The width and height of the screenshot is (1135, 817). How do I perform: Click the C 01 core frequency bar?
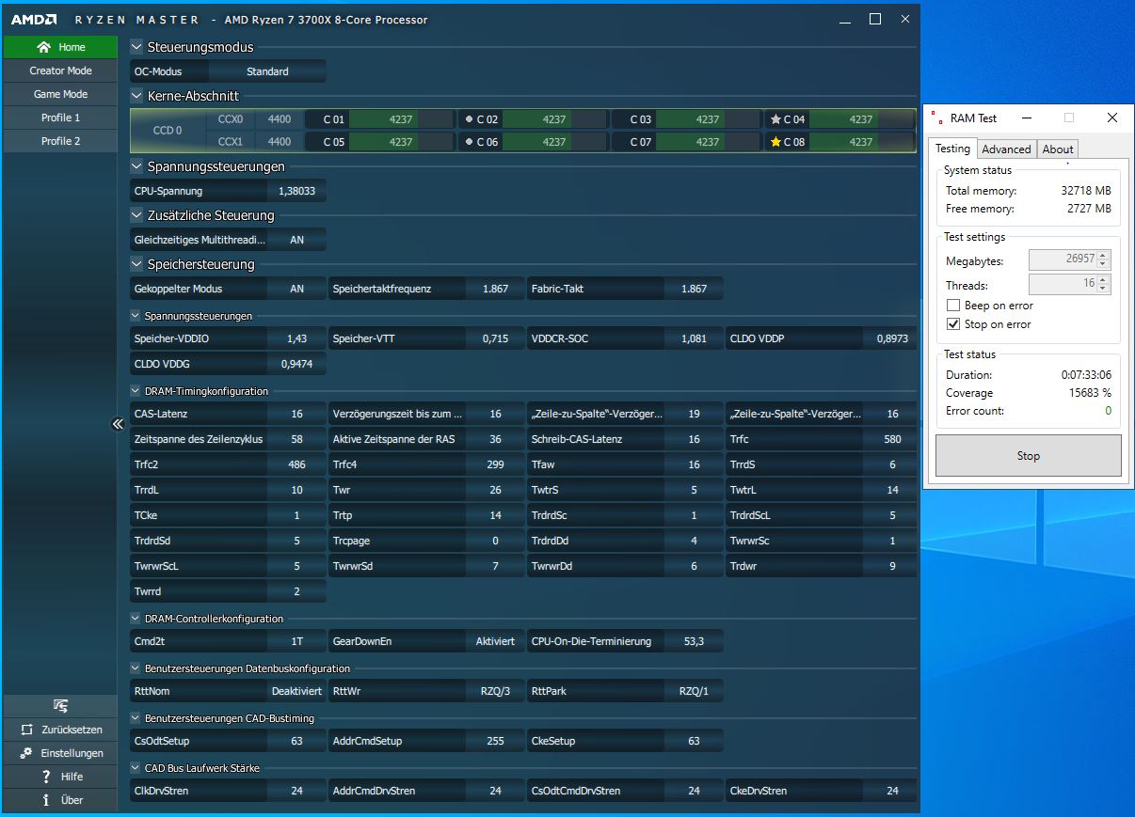[x=401, y=119]
